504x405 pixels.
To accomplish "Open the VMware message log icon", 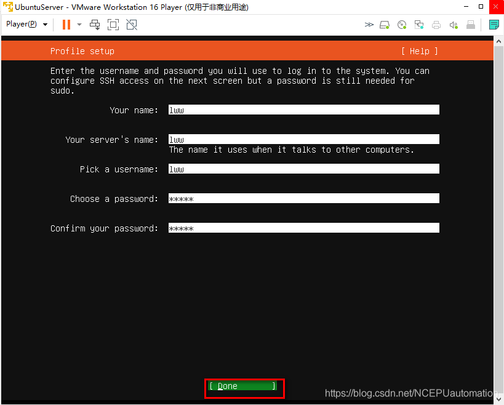I will click(x=494, y=25).
